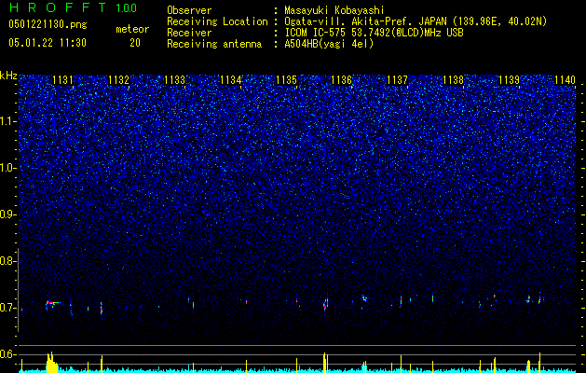Click the Observer field label

[x=189, y=10]
